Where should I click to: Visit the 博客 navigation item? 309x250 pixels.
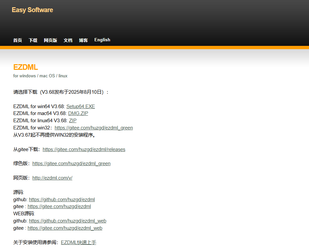(83, 40)
